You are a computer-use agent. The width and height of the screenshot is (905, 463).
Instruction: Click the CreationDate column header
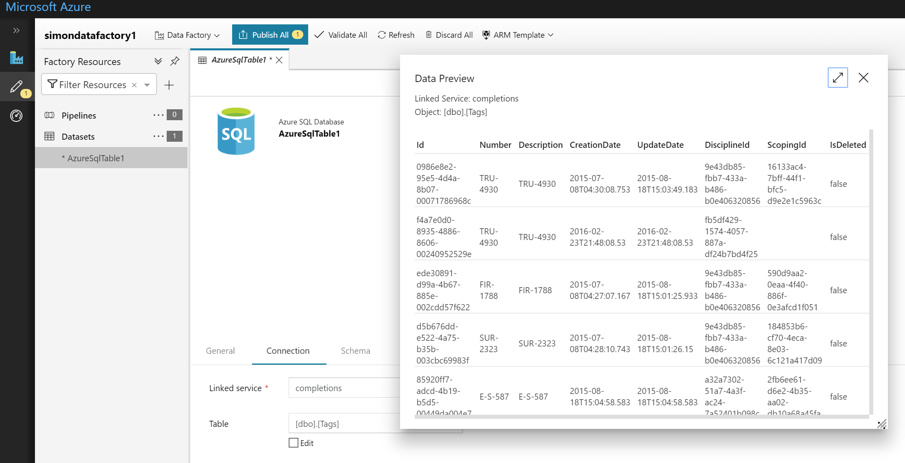595,145
